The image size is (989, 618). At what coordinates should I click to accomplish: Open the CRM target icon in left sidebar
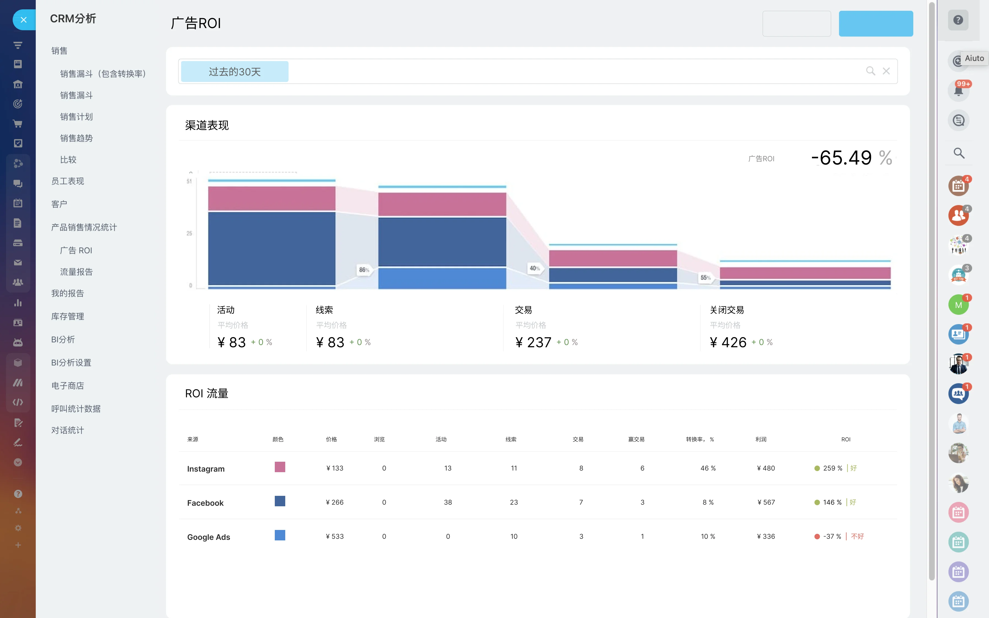pyautogui.click(x=18, y=103)
